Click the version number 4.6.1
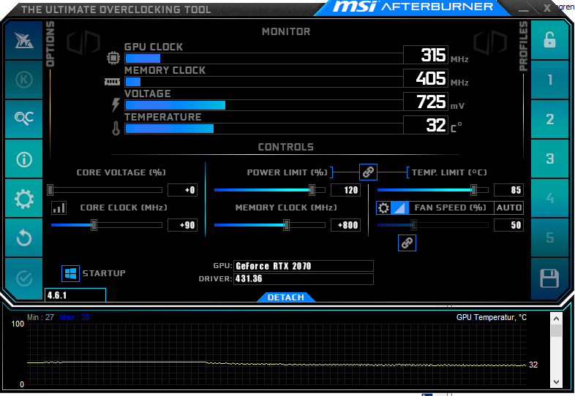This screenshot has height=396, width=575. pyautogui.click(x=57, y=295)
